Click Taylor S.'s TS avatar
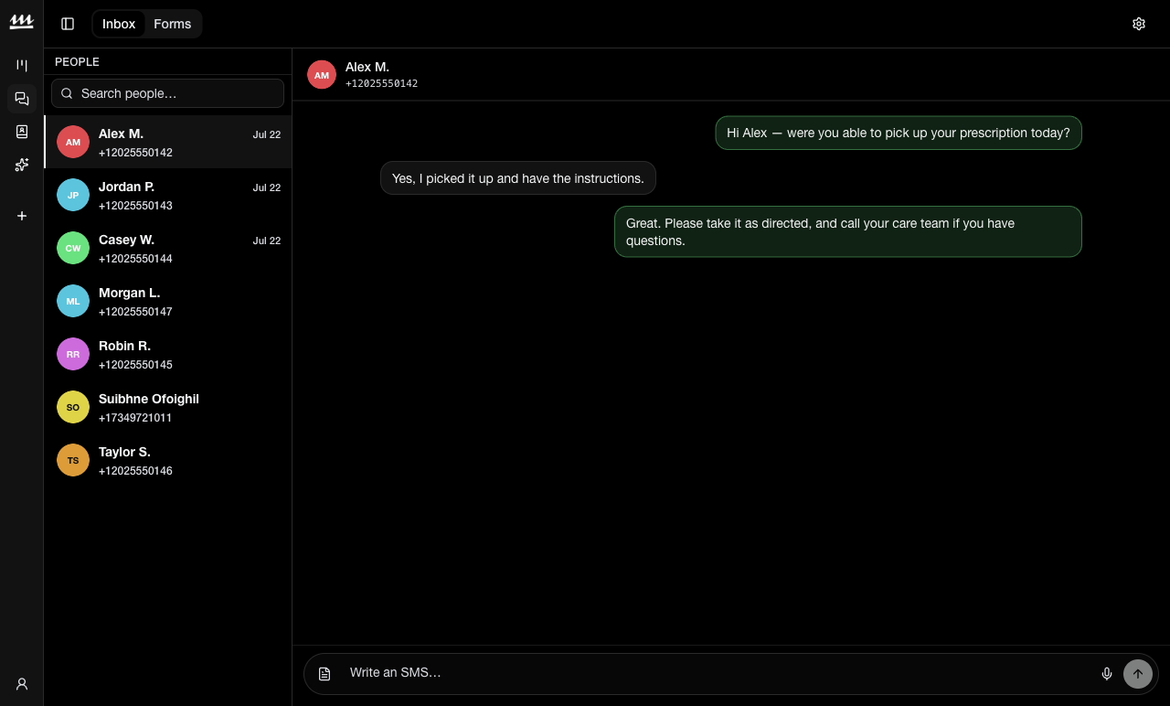This screenshot has height=706, width=1170. tap(73, 460)
